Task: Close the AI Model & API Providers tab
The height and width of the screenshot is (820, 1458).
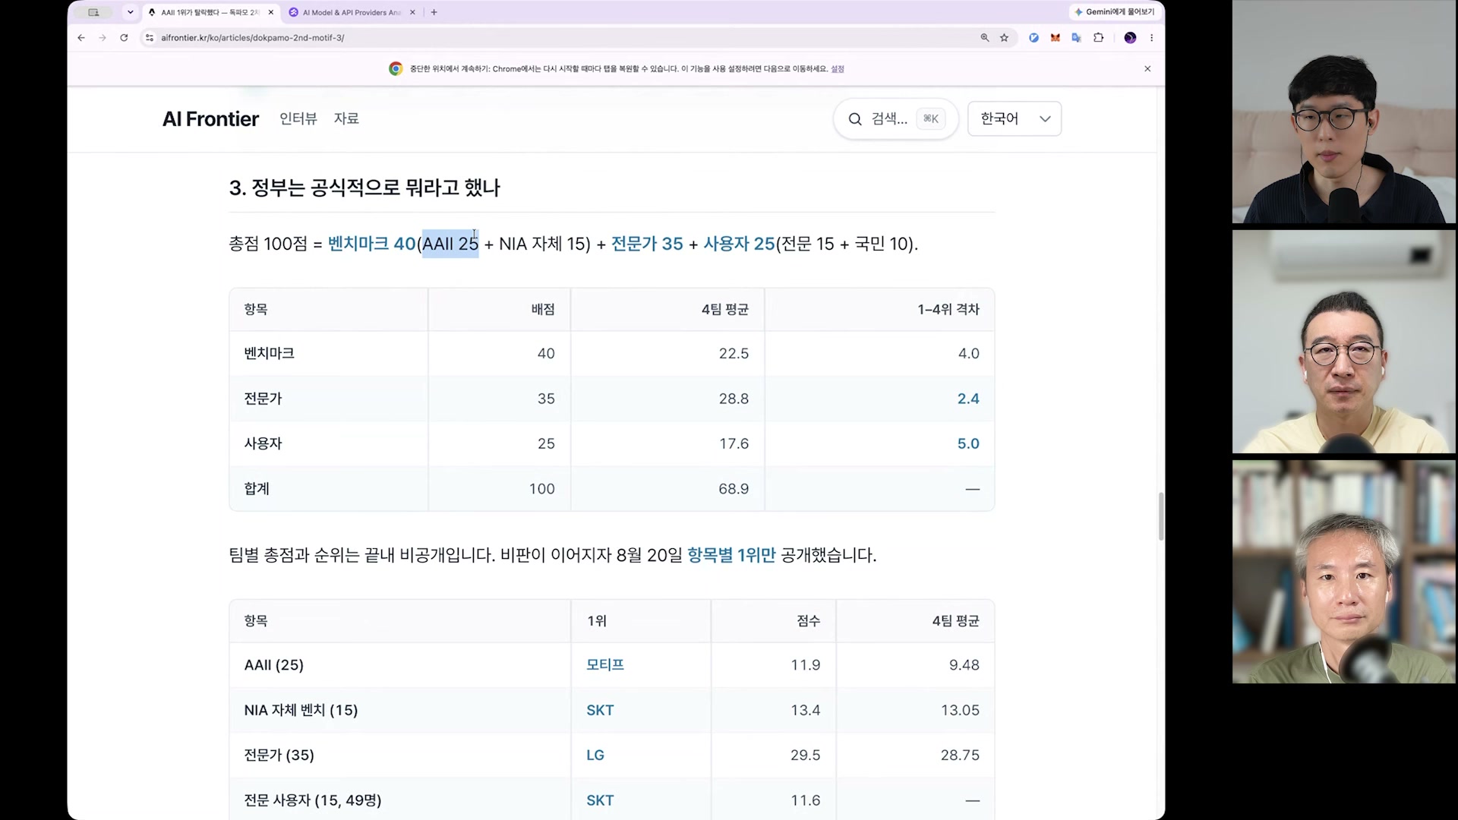Action: coord(413,12)
